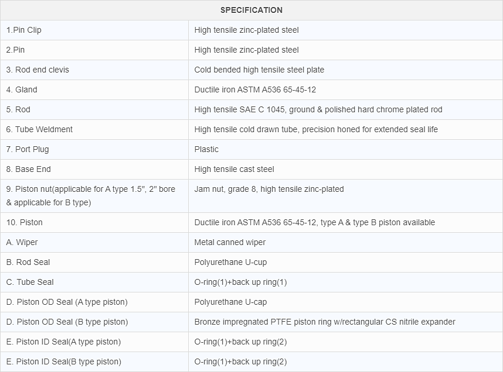Image resolution: width=503 pixels, height=372 pixels.
Task: Select the precision honed tube description
Action: point(316,129)
